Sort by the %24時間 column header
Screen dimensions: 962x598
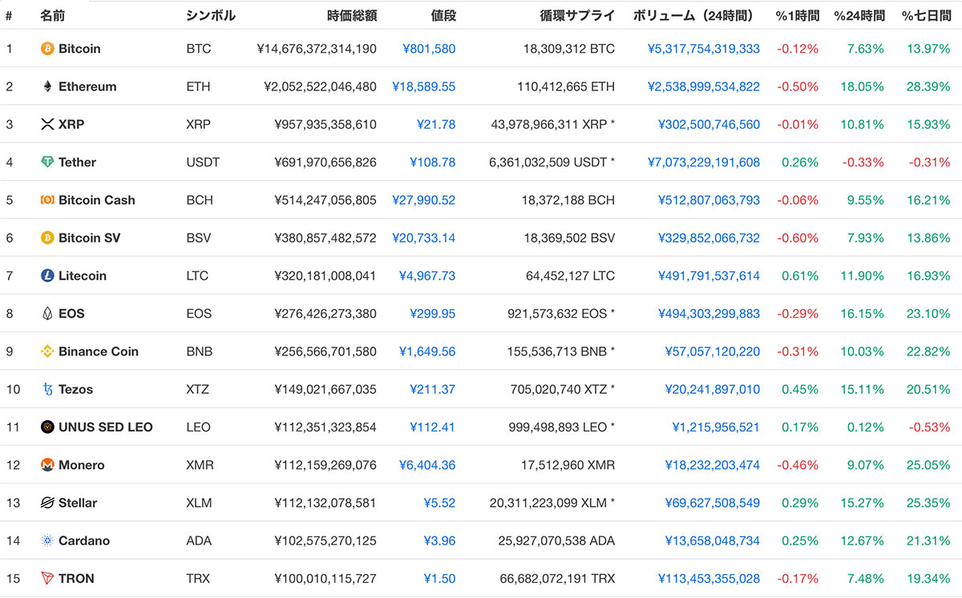point(859,15)
